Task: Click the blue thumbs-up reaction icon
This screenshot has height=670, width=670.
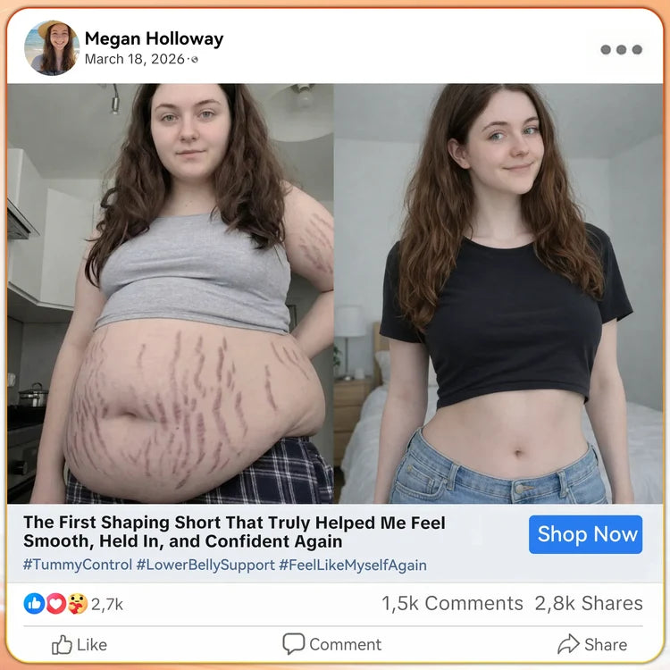Action: [34, 604]
